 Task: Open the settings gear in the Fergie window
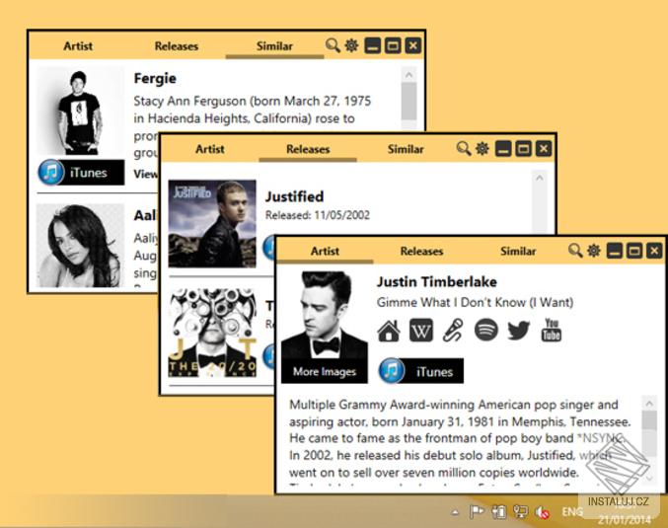(352, 45)
